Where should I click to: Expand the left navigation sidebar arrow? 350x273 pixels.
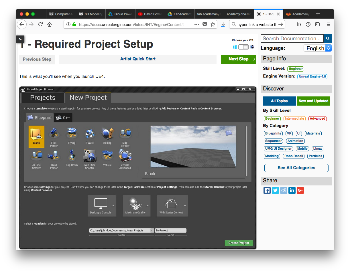[20, 39]
